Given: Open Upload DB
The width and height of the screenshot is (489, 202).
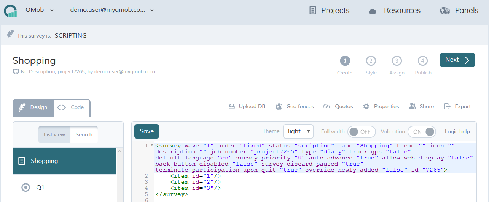Looking at the screenshot, I should click(247, 106).
